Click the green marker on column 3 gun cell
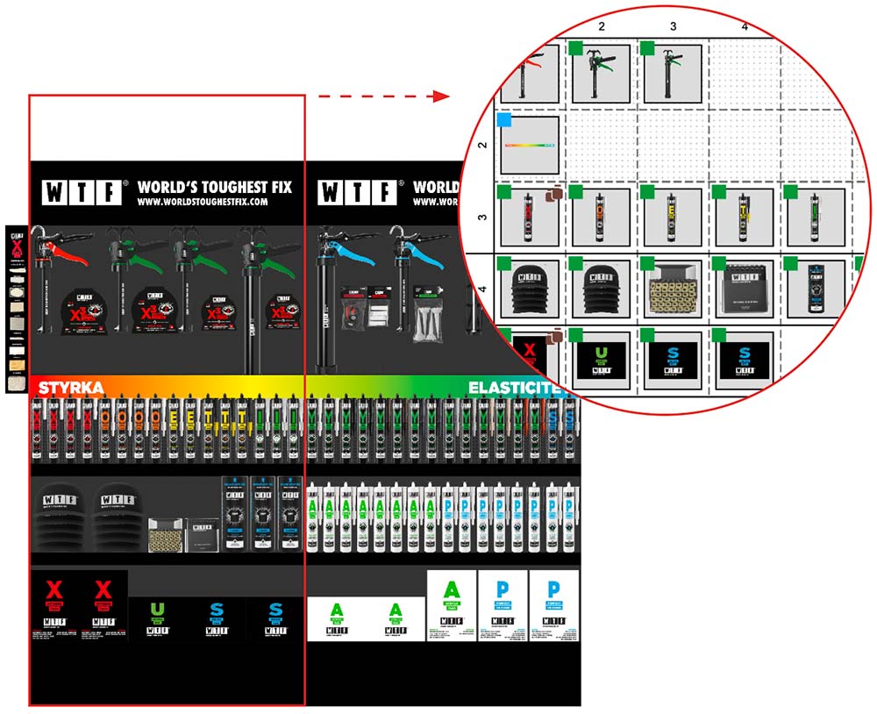This screenshot has width=877, height=714. (x=647, y=47)
